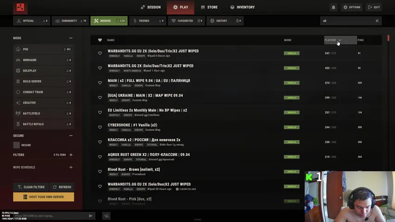Image resolution: width=395 pixels, height=222 pixels.
Task: Clear the server search field
Action: [x=377, y=21]
